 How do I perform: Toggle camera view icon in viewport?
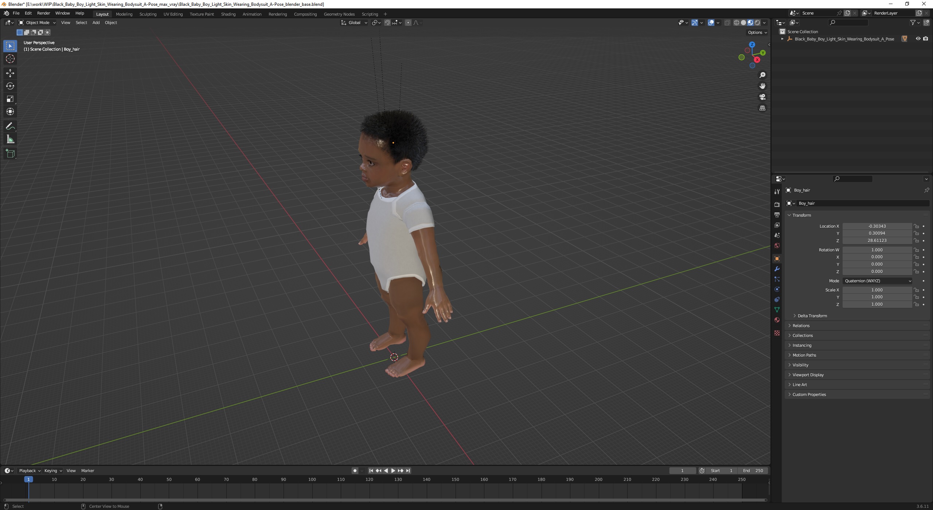pos(762,97)
